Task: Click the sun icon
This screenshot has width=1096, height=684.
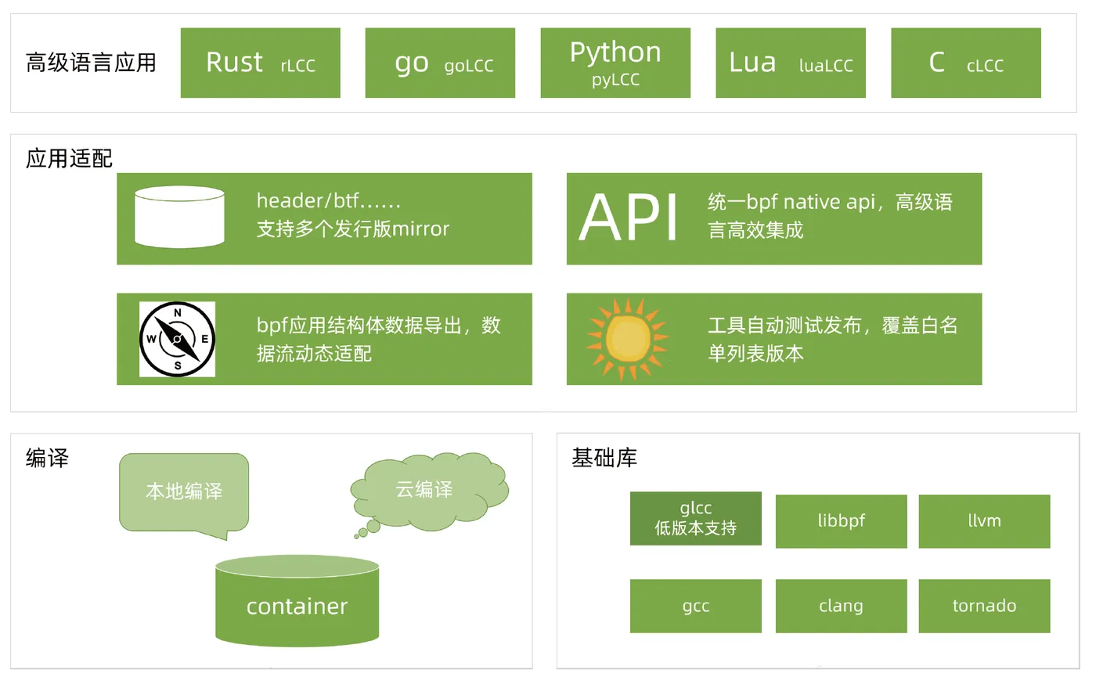Action: [x=627, y=339]
